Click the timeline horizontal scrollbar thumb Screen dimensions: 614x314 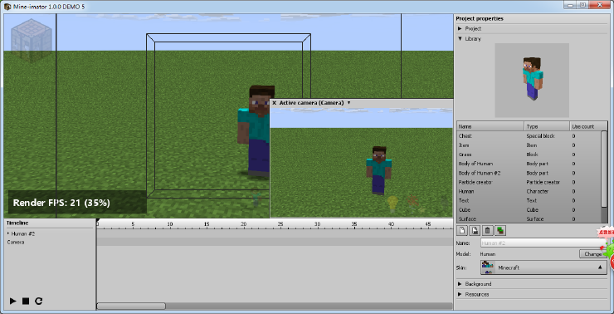[x=131, y=306]
